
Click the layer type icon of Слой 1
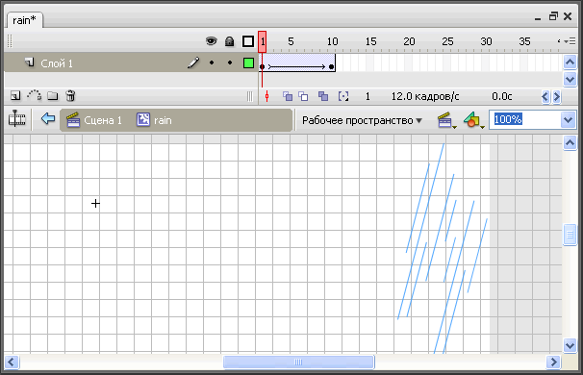click(30, 62)
